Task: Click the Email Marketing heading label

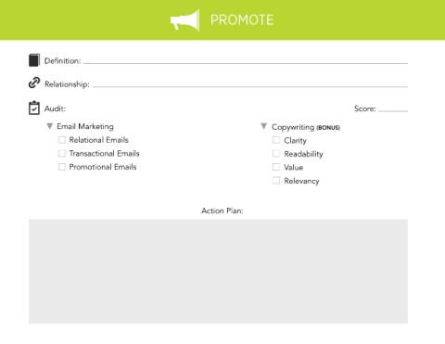Action: [85, 126]
